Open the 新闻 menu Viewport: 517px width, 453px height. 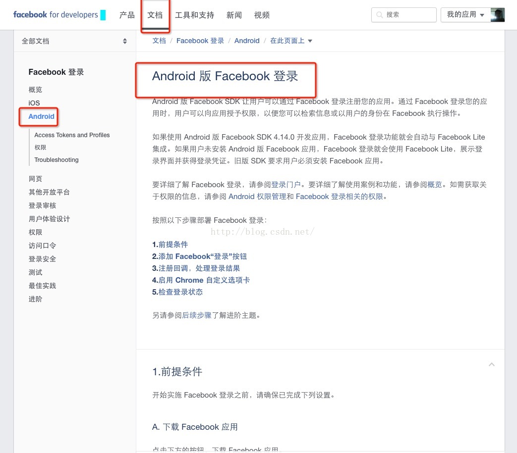[x=234, y=15]
